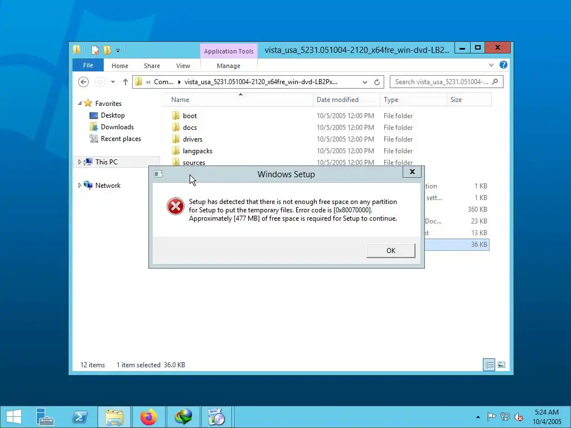Sort by the Name column header
The width and height of the screenshot is (571, 428).
(x=236, y=100)
